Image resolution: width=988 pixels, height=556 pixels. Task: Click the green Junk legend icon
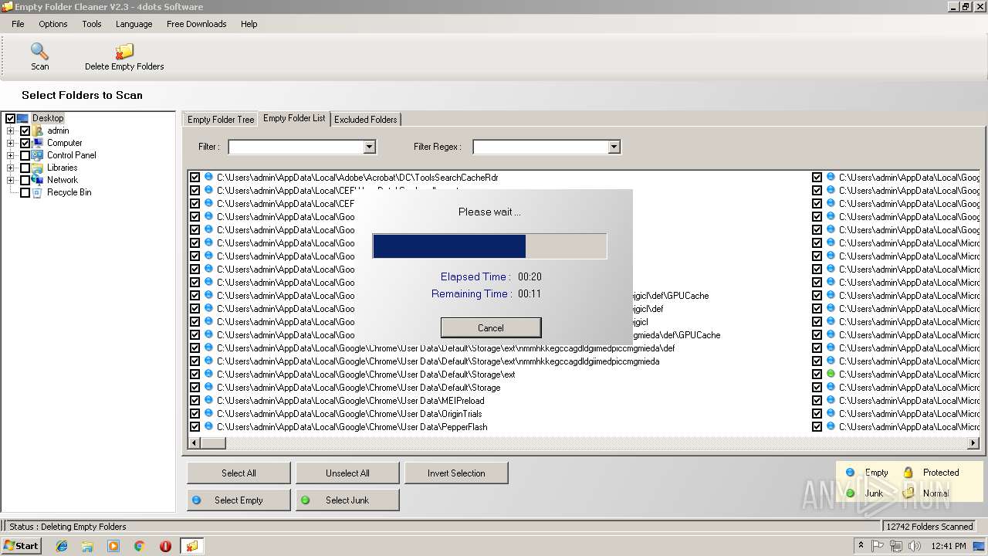(x=850, y=493)
